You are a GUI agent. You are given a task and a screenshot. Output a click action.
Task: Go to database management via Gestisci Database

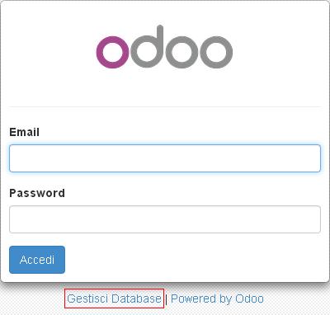tap(114, 299)
